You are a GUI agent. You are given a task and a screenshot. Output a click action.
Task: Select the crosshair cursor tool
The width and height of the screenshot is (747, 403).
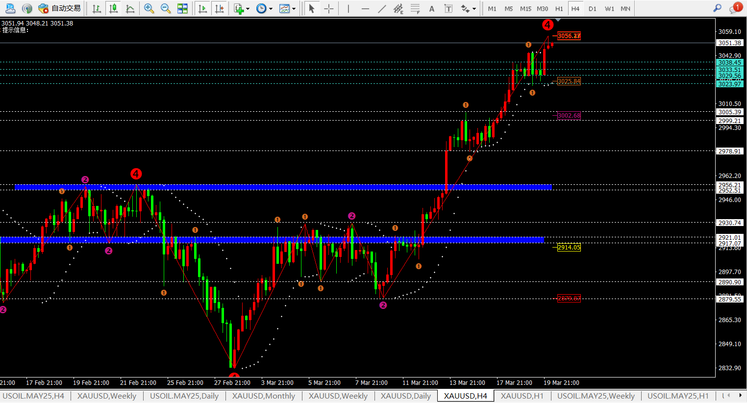point(328,8)
